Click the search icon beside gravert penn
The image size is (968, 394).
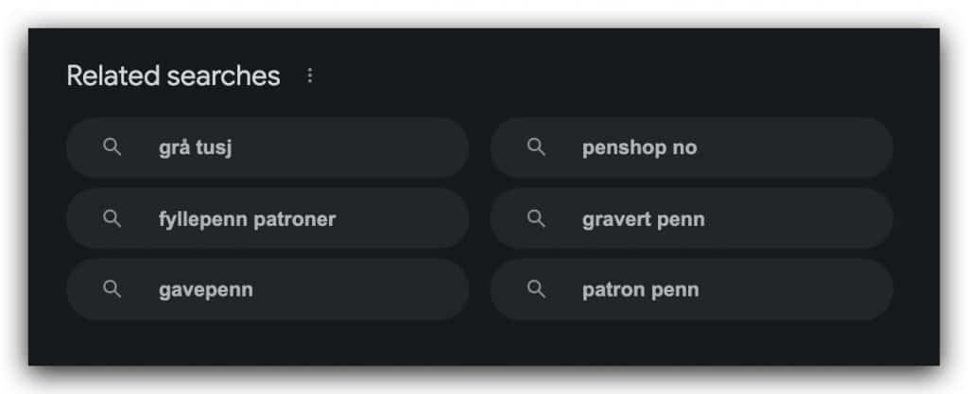click(536, 218)
